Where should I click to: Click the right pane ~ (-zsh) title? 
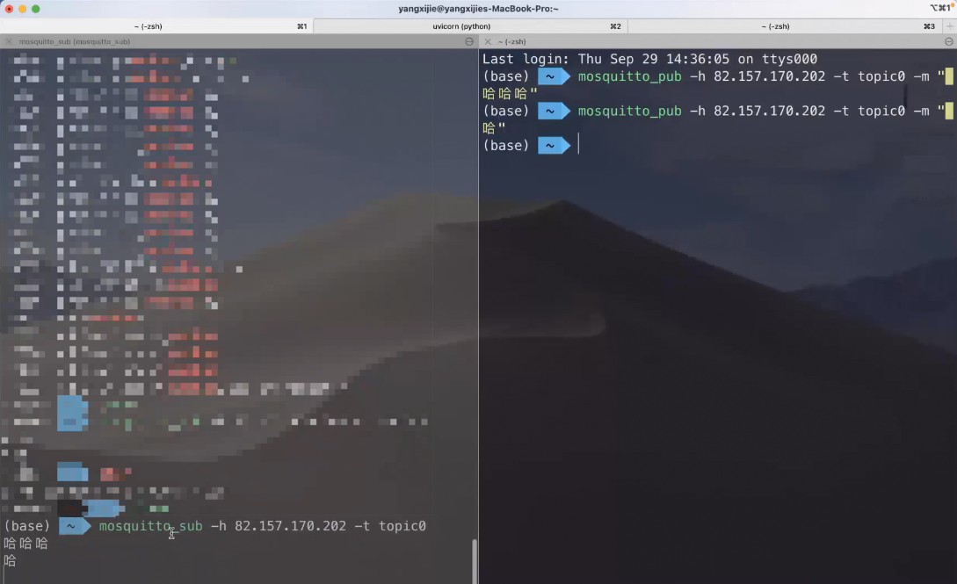[511, 41]
